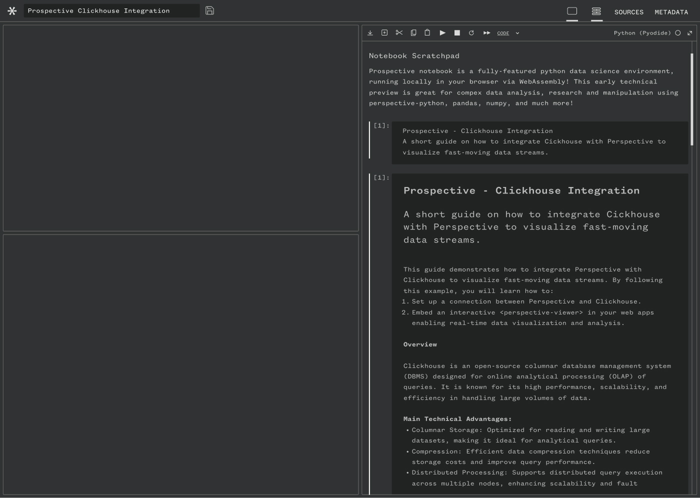The height and width of the screenshot is (498, 700).
Task: Click the notebook vertical scrollbar
Action: coord(692,99)
